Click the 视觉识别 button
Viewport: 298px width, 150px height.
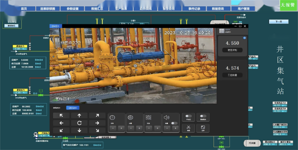tap(232, 50)
